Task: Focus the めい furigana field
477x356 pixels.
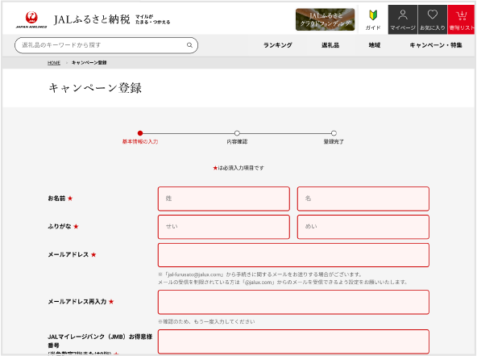Action: click(363, 227)
